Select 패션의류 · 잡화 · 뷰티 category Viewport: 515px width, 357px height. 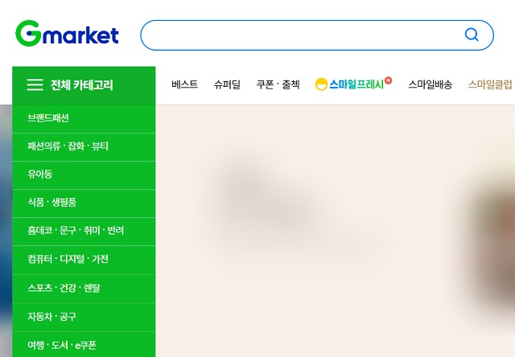pos(84,147)
